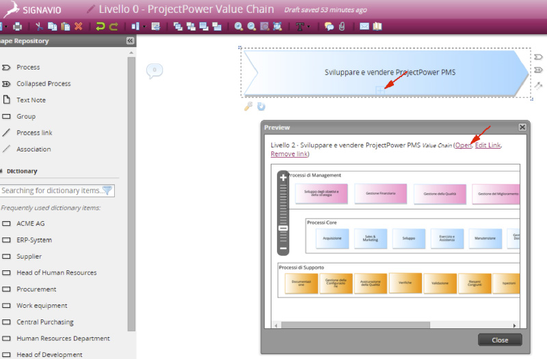Click the plus marker on the process shape
Viewport: 547px width, 359px height.
(x=379, y=91)
